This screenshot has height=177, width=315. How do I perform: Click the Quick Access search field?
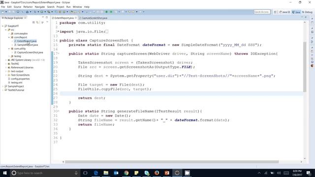[262, 12]
